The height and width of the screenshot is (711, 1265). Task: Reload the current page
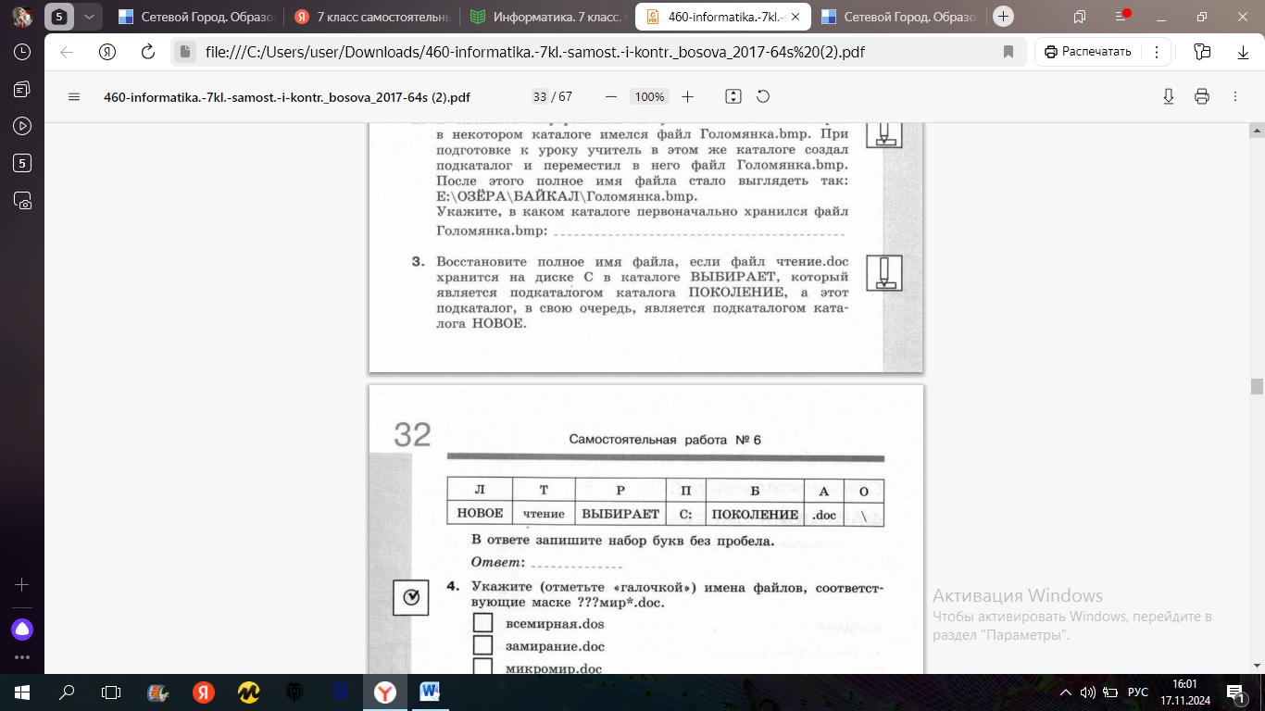[x=147, y=52]
